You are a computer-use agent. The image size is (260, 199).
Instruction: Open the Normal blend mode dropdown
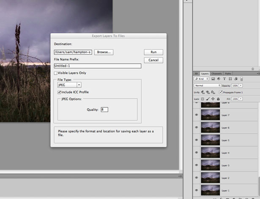coord(207,86)
